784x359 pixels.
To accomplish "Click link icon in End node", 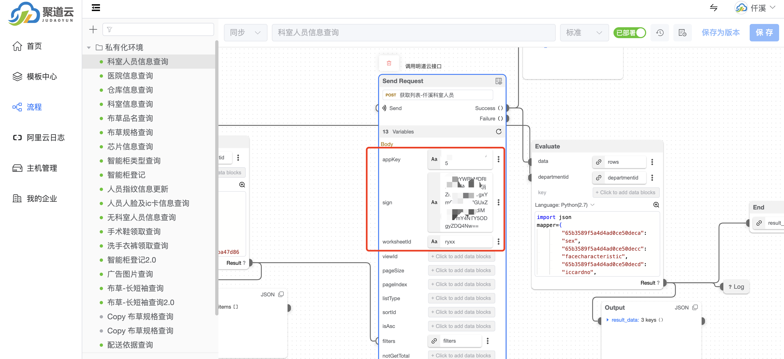I will pos(759,223).
